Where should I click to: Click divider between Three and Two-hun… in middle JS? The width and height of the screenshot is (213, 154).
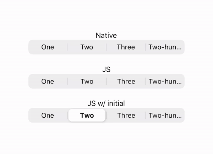146,81
